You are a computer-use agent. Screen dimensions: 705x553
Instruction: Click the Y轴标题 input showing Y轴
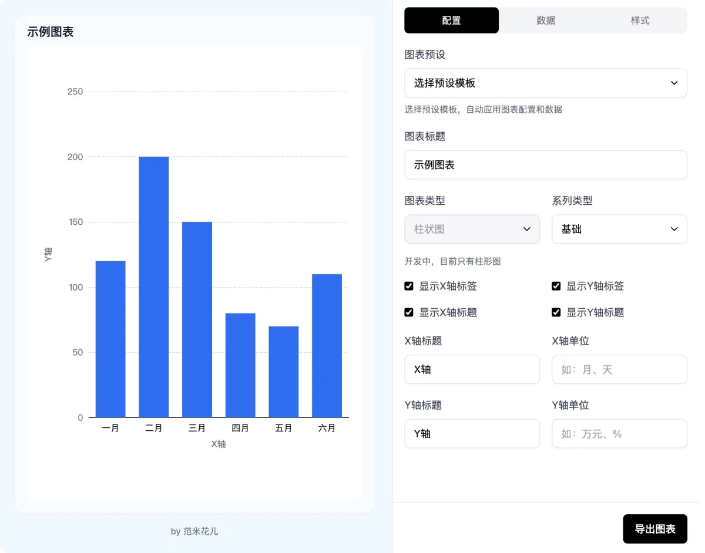472,434
